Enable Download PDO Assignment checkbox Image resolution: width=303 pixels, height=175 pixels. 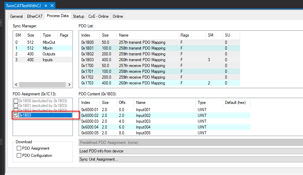tap(19, 148)
